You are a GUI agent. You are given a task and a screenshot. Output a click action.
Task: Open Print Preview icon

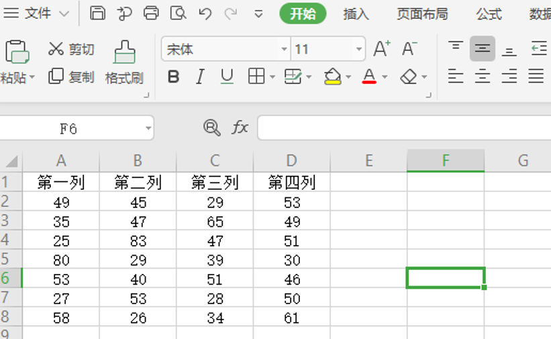click(178, 13)
